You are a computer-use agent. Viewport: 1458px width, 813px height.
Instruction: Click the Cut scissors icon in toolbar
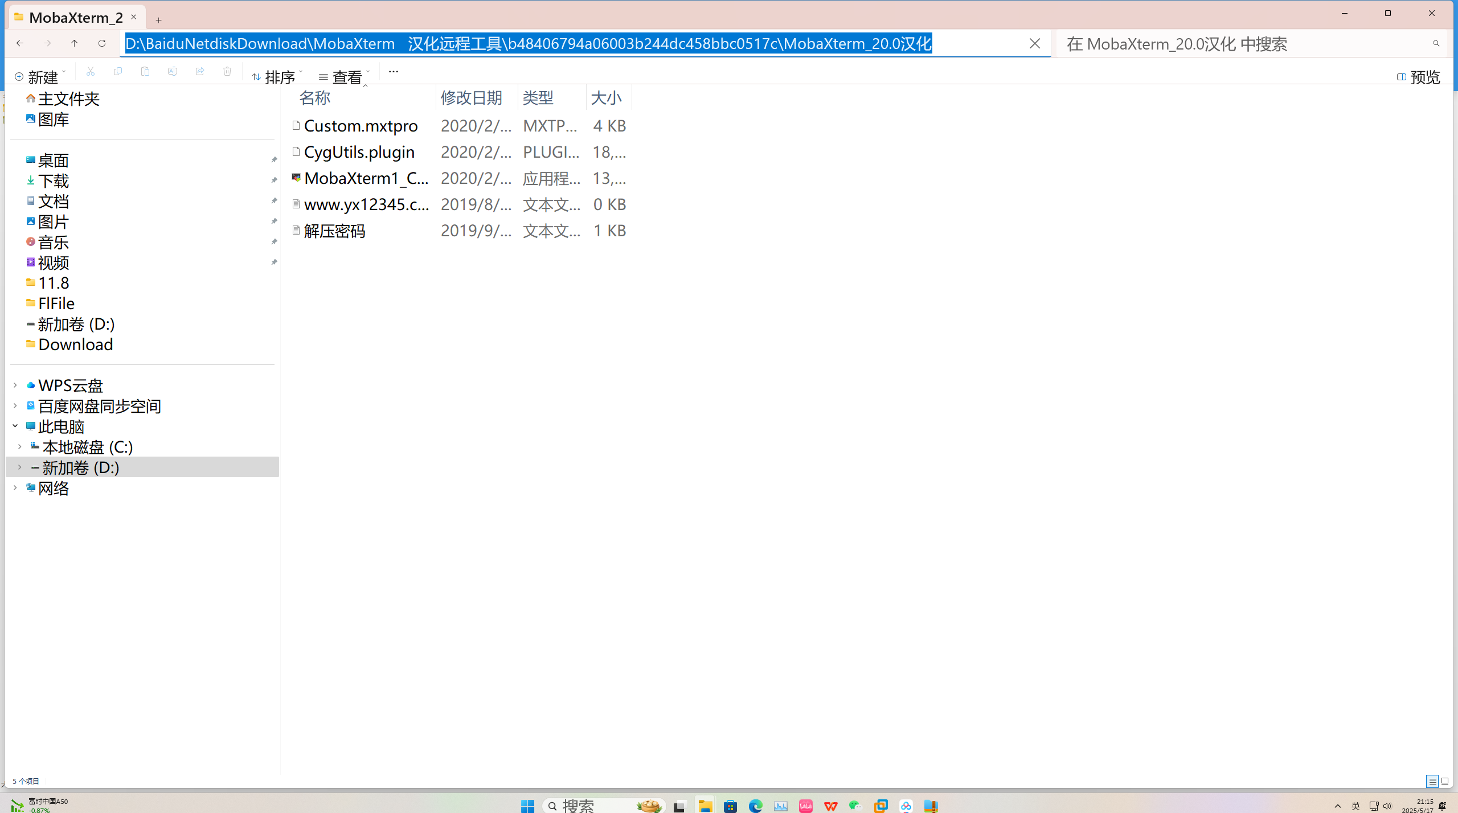(91, 71)
